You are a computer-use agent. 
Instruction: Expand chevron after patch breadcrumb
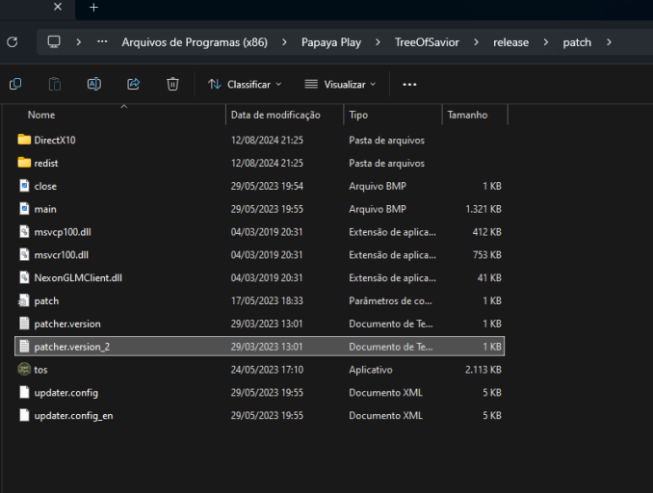point(609,42)
